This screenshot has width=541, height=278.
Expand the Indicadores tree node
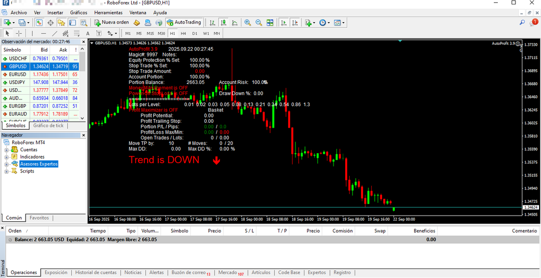(6, 157)
